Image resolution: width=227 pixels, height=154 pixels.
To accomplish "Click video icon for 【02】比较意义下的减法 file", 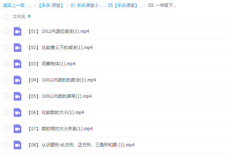I will (x=18, y=48).
